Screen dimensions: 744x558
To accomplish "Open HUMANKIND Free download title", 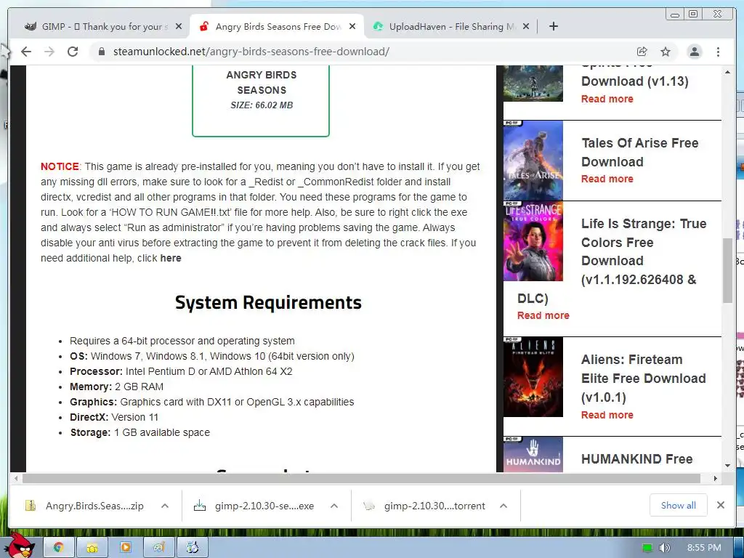I will [x=636, y=459].
